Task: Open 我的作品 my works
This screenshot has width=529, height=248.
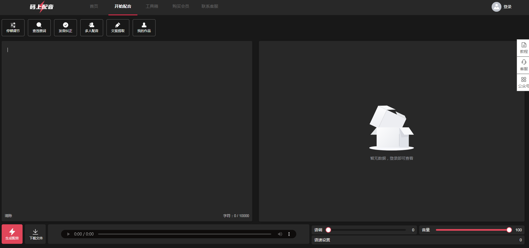Action: coord(144,28)
